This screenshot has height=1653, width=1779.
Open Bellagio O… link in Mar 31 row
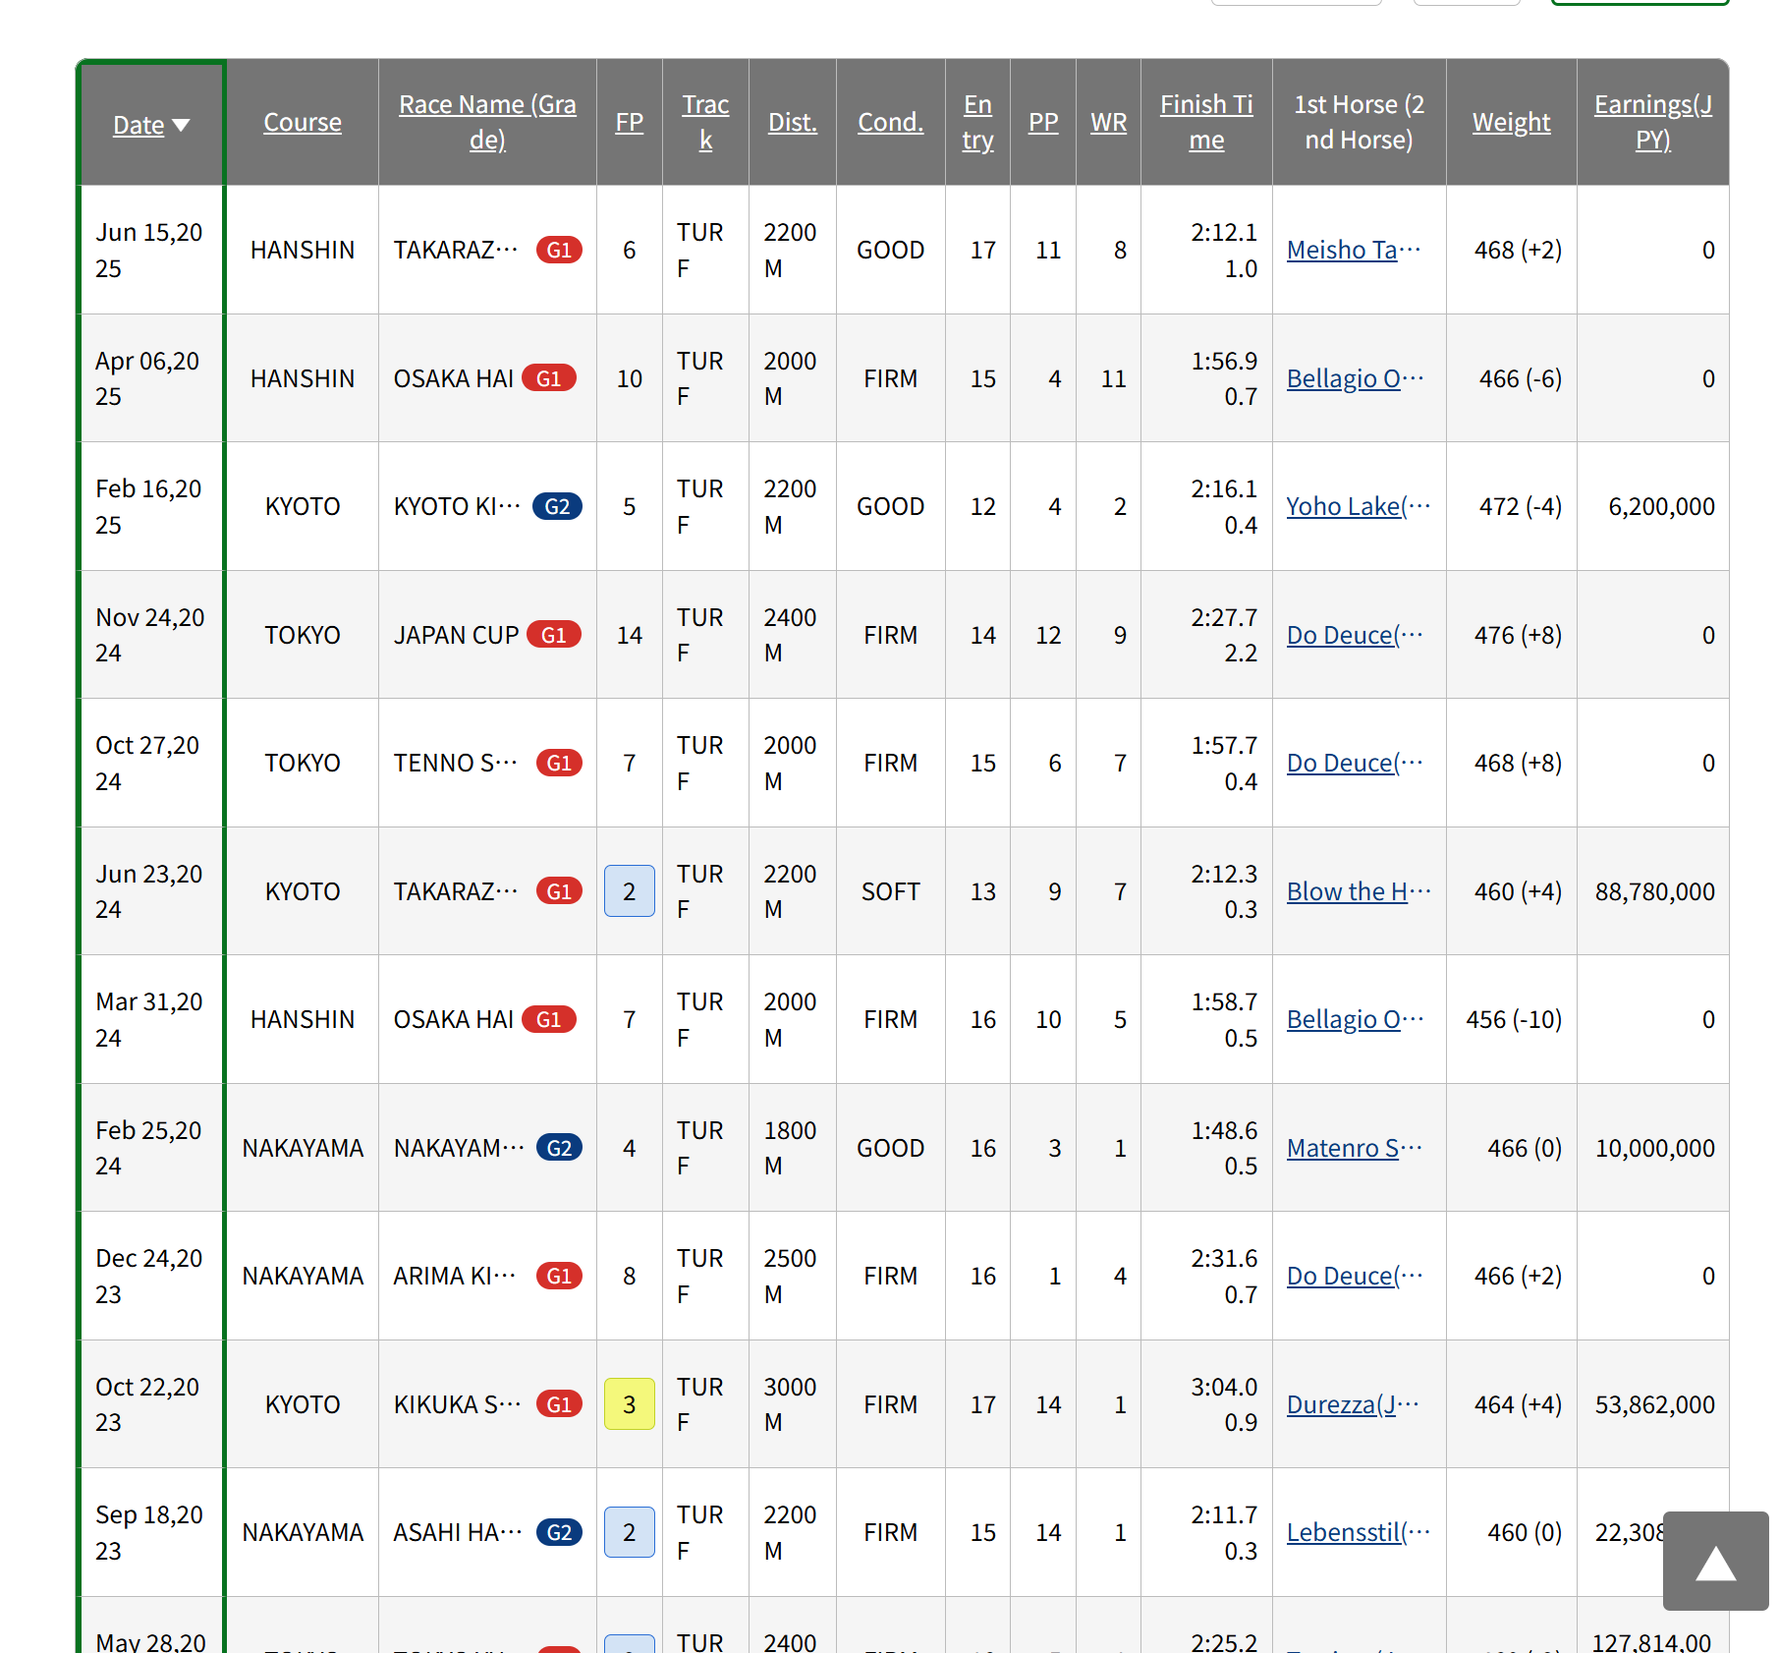click(x=1355, y=1019)
